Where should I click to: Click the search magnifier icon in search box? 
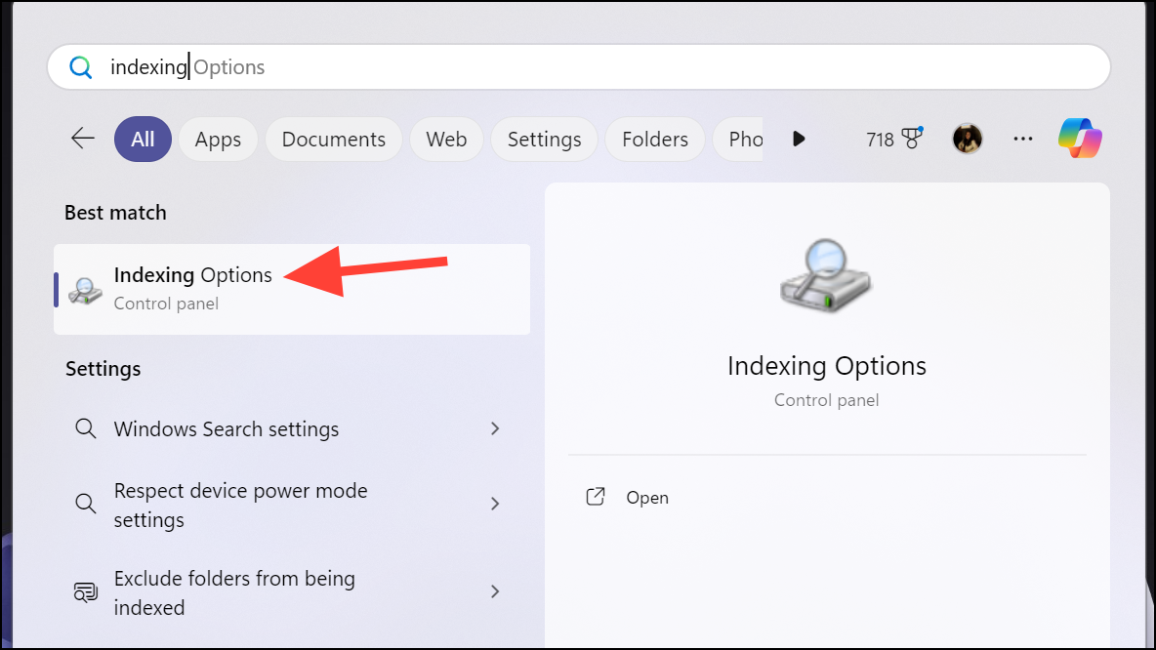click(x=80, y=67)
